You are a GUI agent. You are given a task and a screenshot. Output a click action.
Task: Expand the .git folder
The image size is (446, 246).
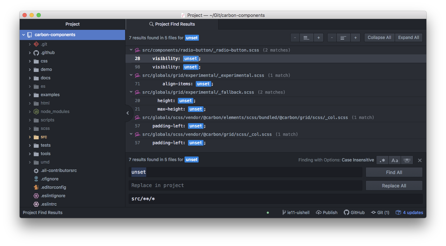(30, 44)
